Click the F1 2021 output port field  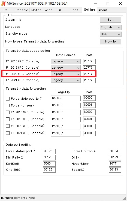click(x=89, y=81)
